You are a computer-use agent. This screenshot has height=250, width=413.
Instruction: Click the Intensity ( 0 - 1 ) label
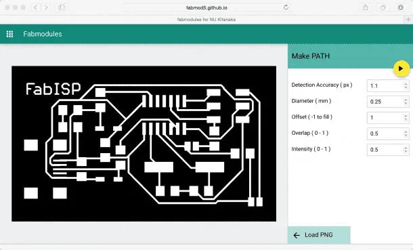311,149
